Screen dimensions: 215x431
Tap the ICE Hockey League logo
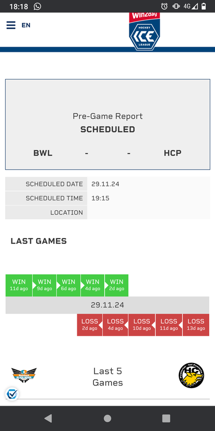tap(145, 31)
